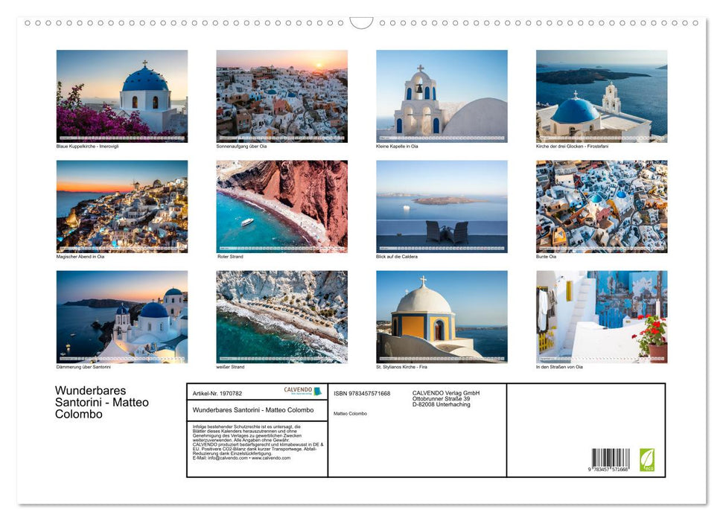
Task: Select the ISBN 9783457571668 label
Action: click(364, 392)
